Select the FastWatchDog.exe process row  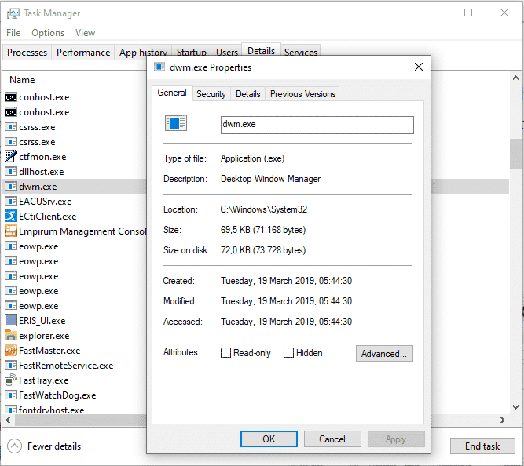[x=74, y=395]
